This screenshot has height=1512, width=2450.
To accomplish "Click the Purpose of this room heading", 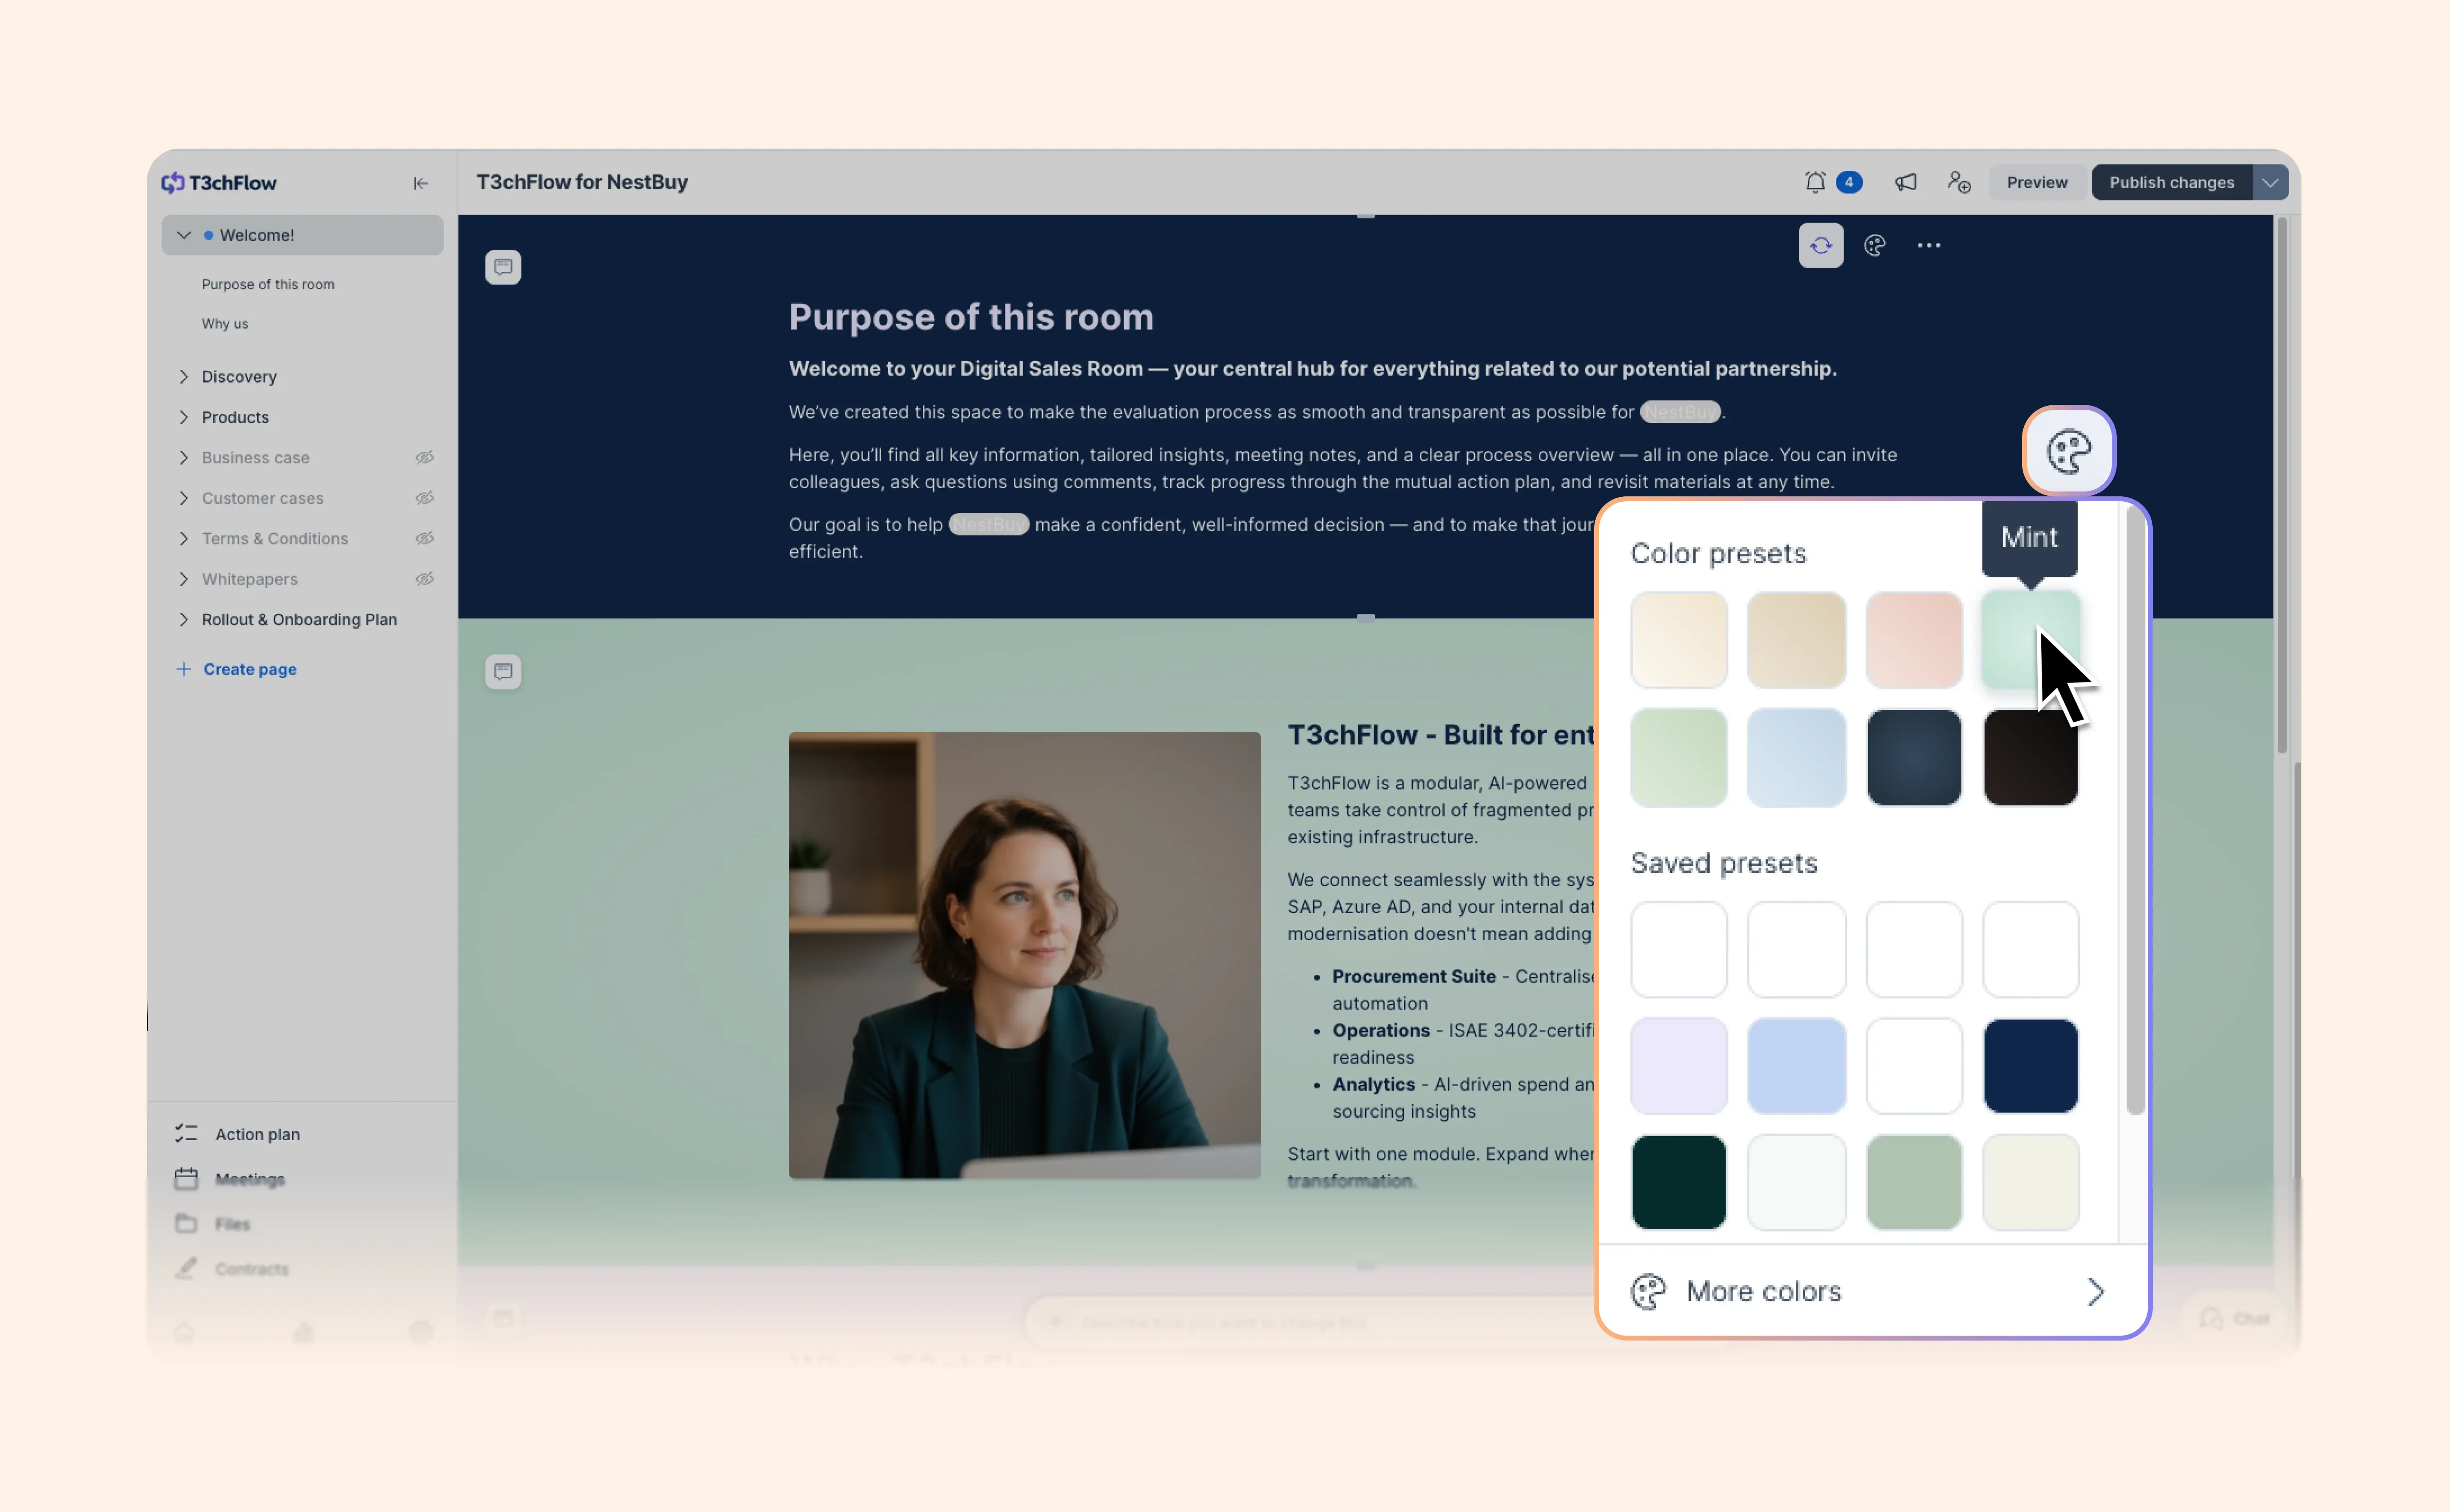I will pyautogui.click(x=971, y=317).
